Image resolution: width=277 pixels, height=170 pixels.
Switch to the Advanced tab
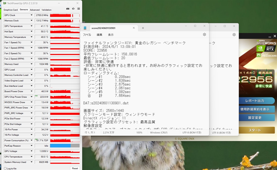35,10
